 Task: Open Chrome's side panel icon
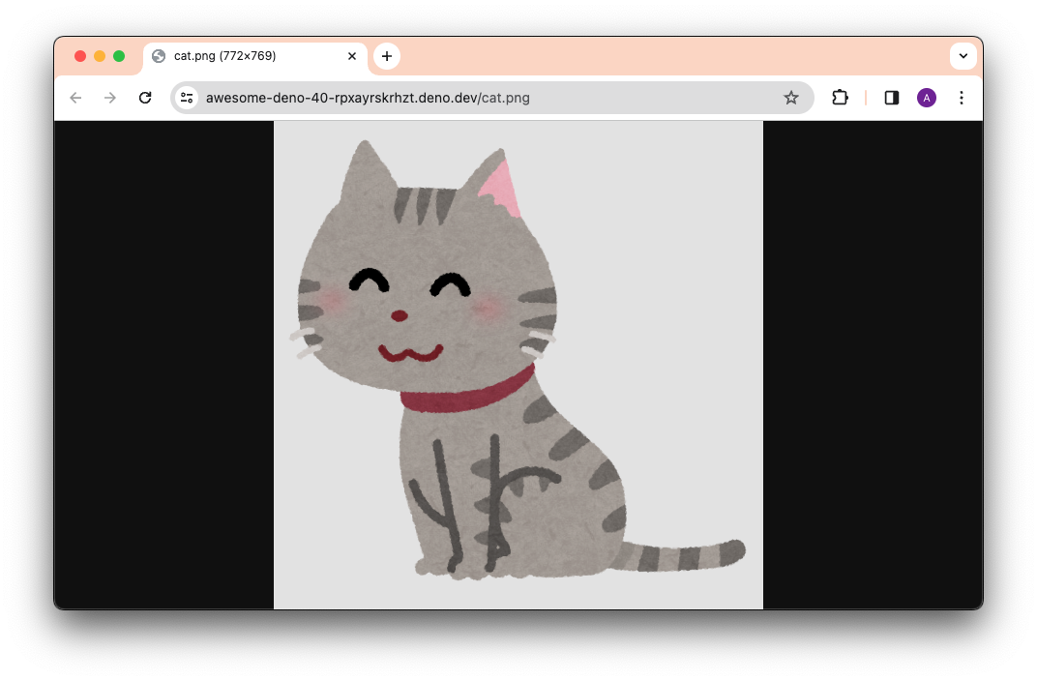tap(891, 98)
